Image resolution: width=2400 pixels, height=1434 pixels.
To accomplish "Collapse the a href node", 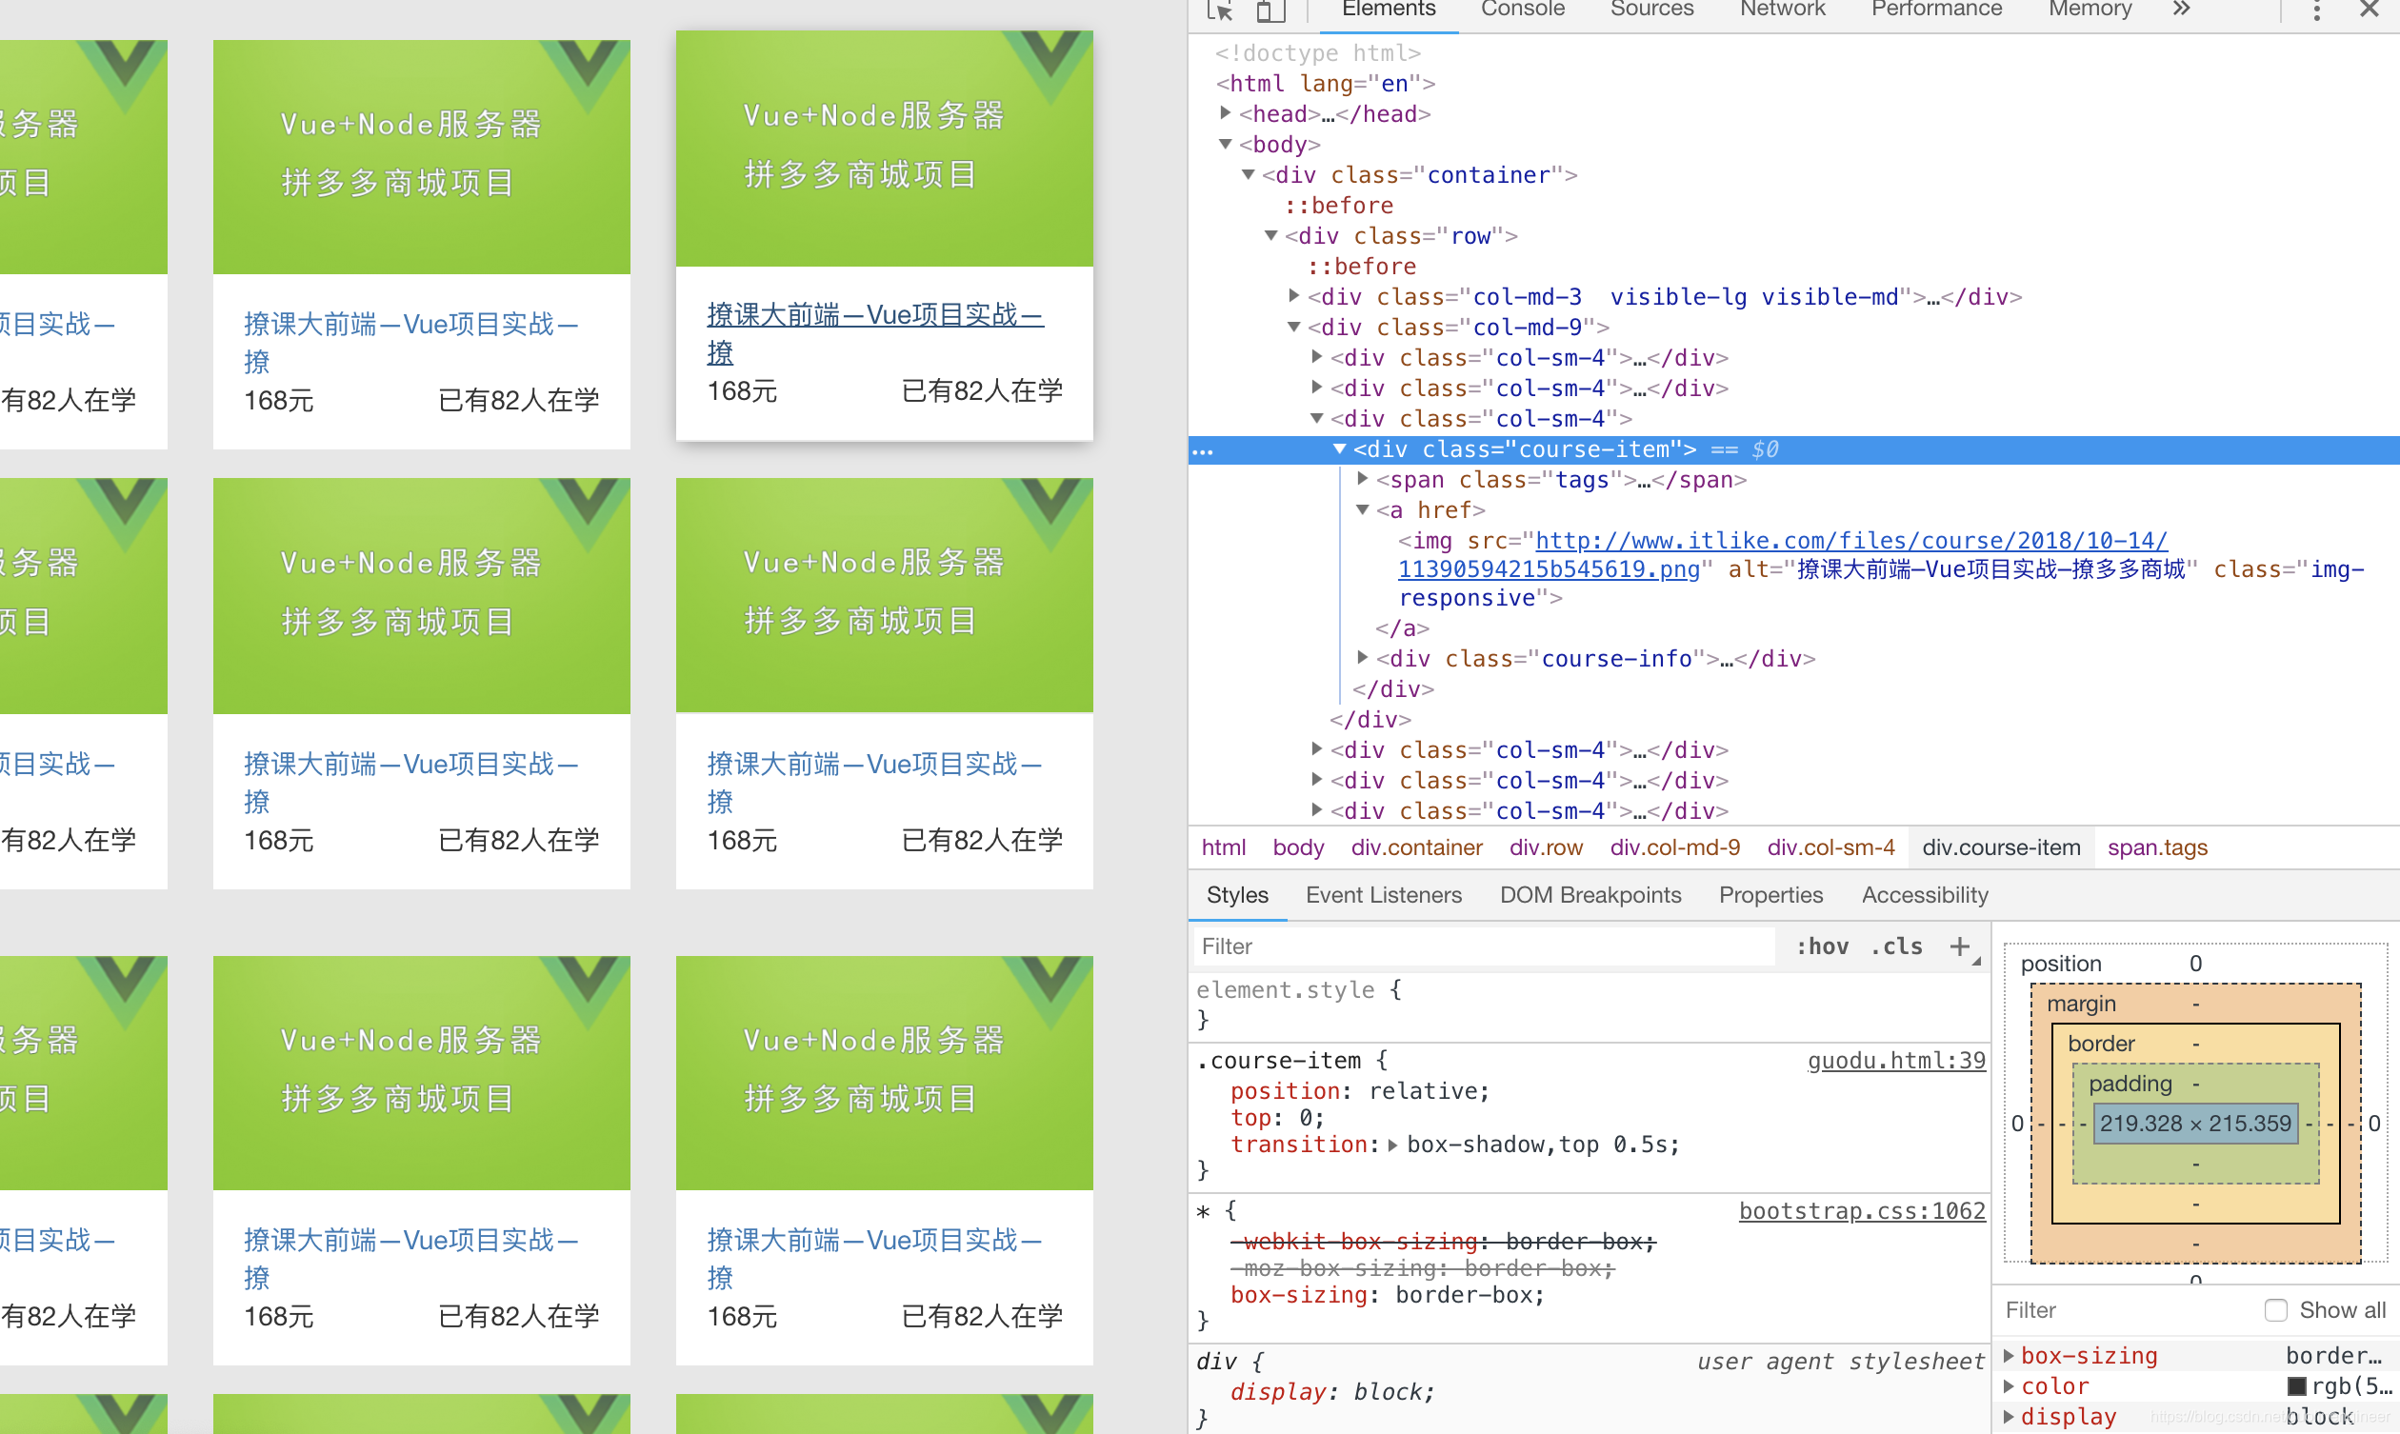I will tap(1363, 509).
